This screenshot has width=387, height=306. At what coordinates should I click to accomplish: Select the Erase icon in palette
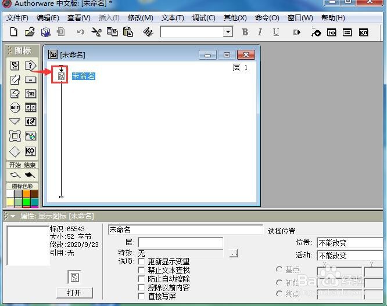pos(15,93)
